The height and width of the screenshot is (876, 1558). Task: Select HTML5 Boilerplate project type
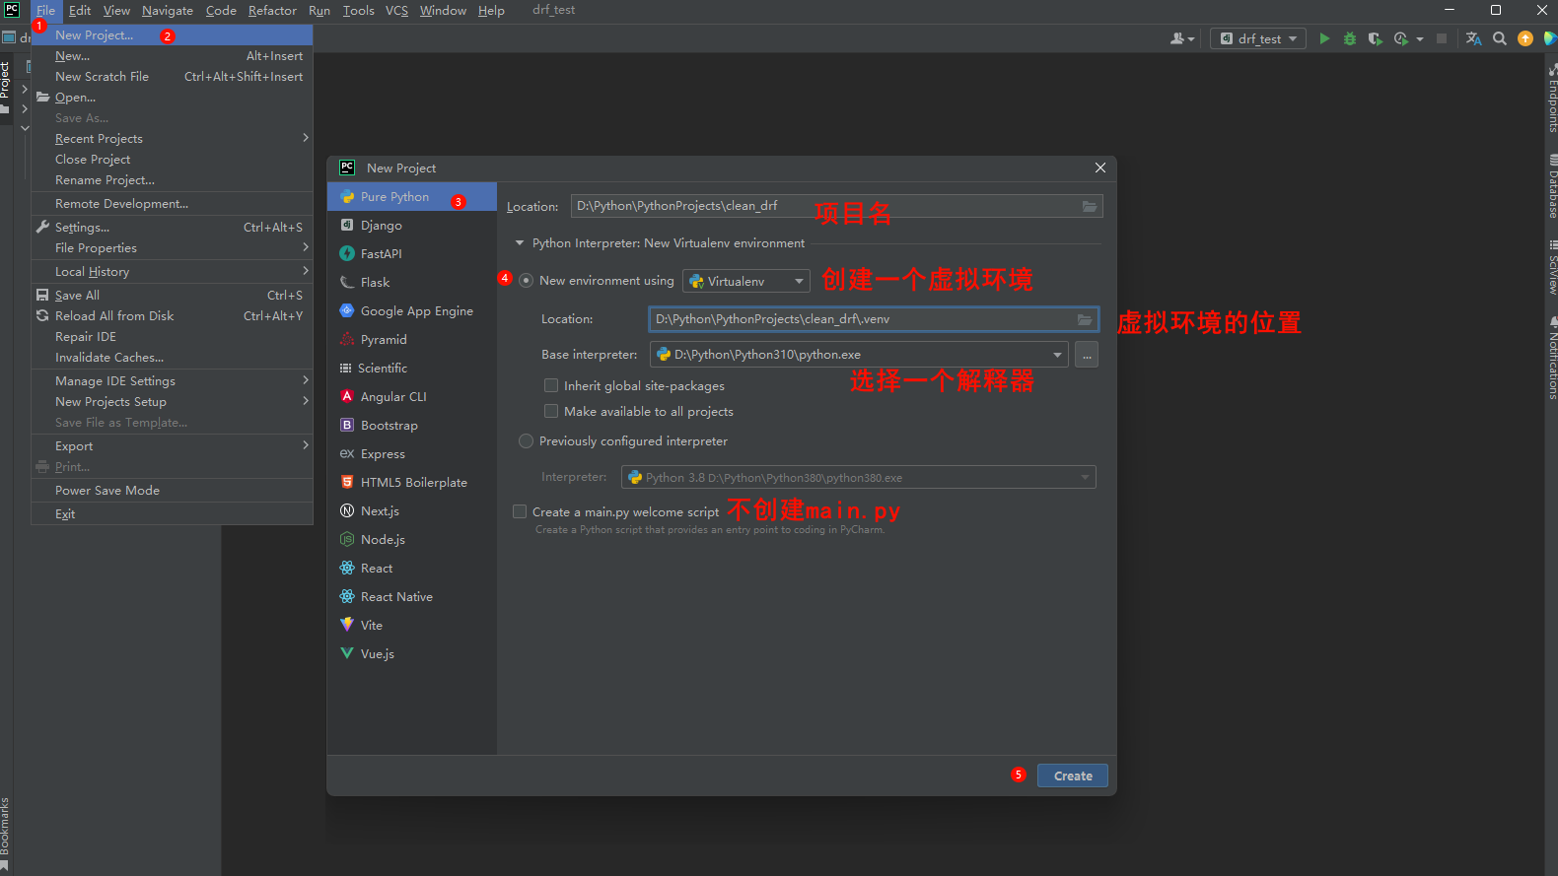pos(412,482)
